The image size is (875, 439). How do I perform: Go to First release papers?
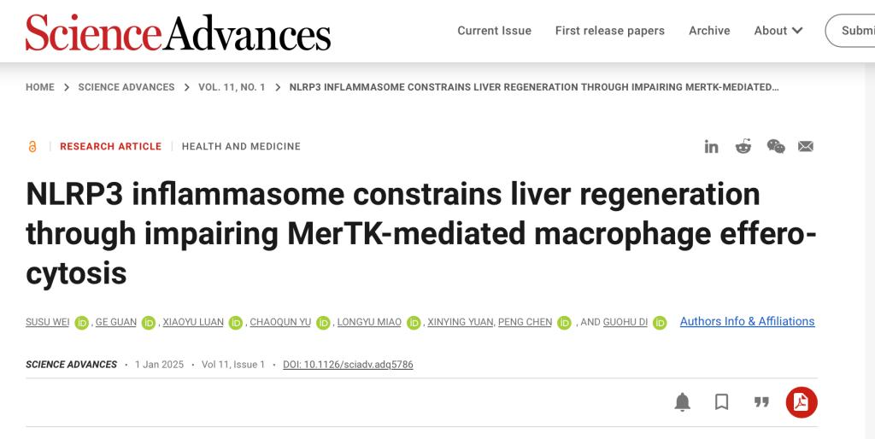click(x=609, y=31)
